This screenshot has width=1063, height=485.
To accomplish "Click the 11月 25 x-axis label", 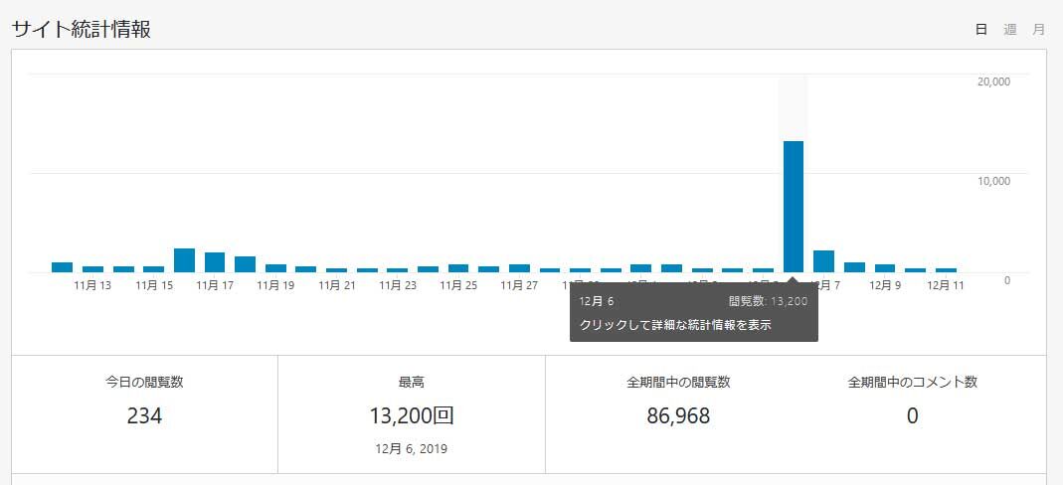I will click(458, 286).
